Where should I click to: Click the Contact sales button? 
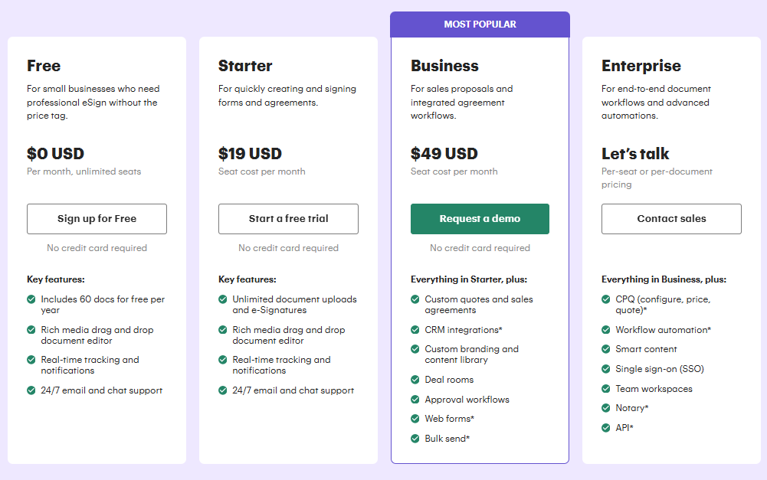click(x=671, y=219)
